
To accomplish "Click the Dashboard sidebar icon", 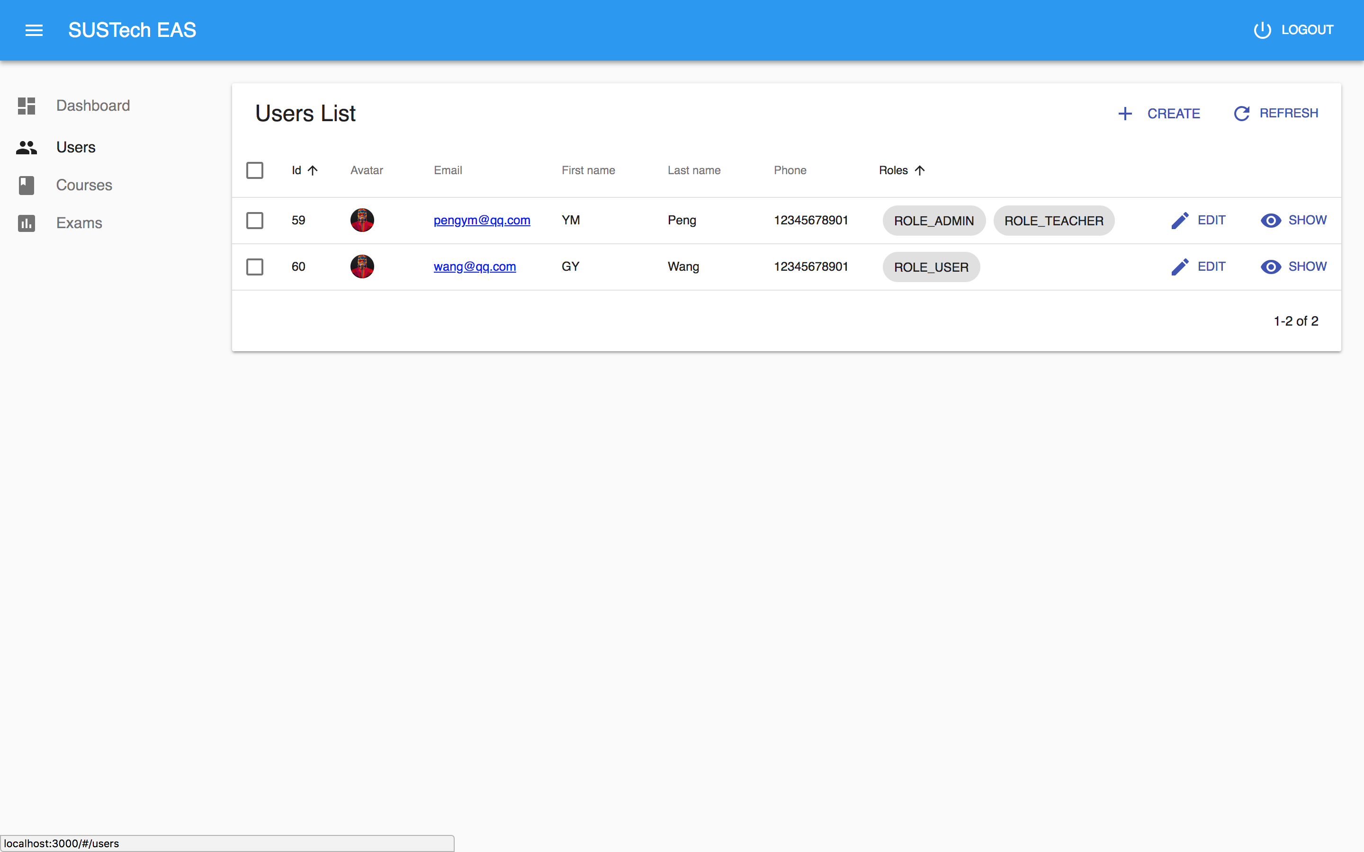I will [27, 105].
